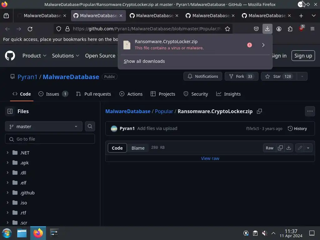
Task: Click Show all downloads
Action: click(144, 61)
